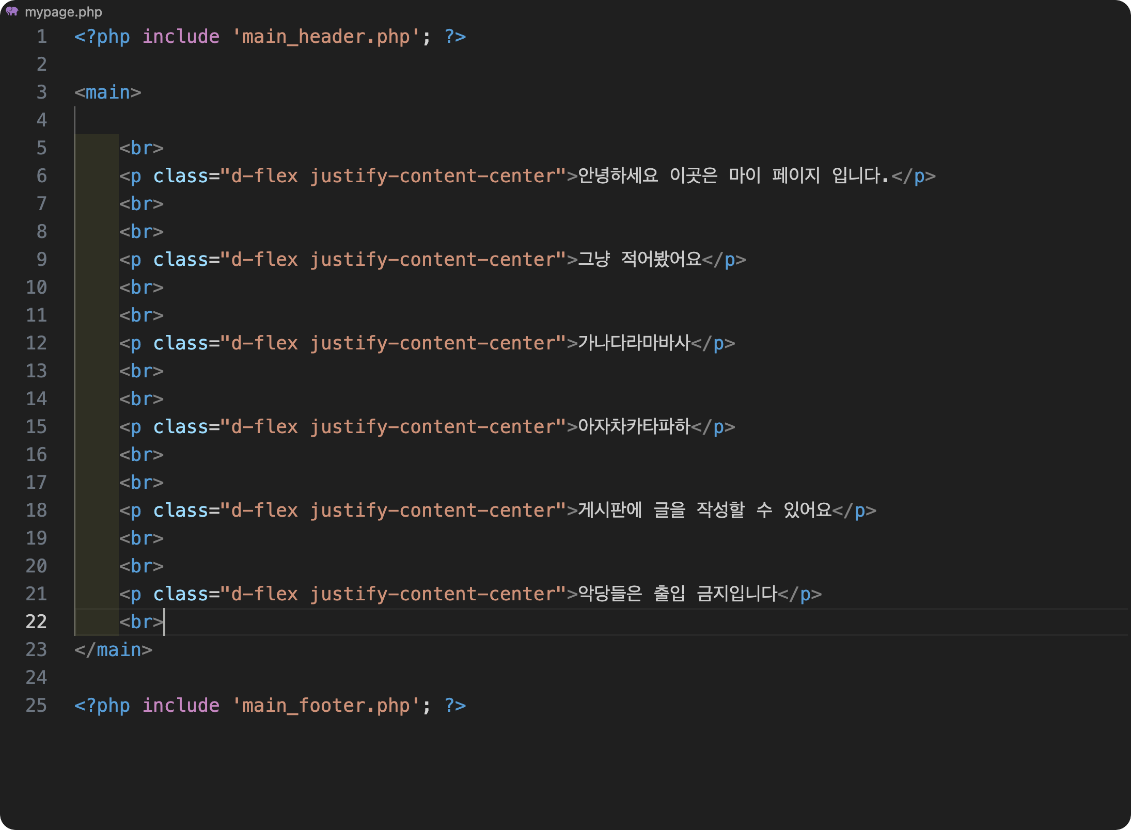Image resolution: width=1131 pixels, height=830 pixels.
Task: Click the text 안녕하세요 이곳은 마이 페이지 입니다.
Action: 734,175
